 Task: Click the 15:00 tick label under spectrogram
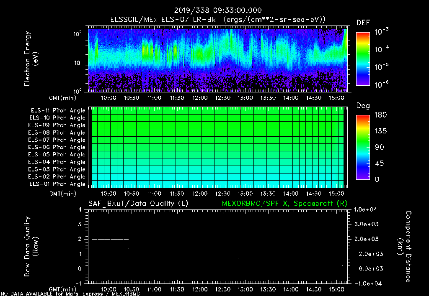click(x=336, y=98)
